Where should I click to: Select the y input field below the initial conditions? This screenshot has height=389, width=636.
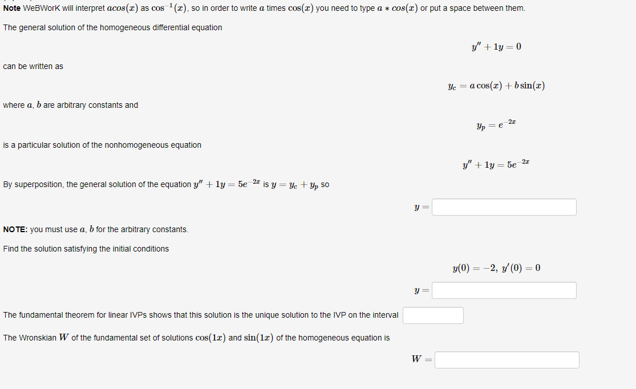[504, 290]
